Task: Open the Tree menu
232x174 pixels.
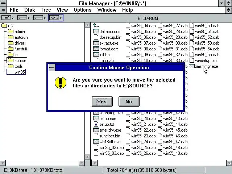Action: (x=46, y=10)
